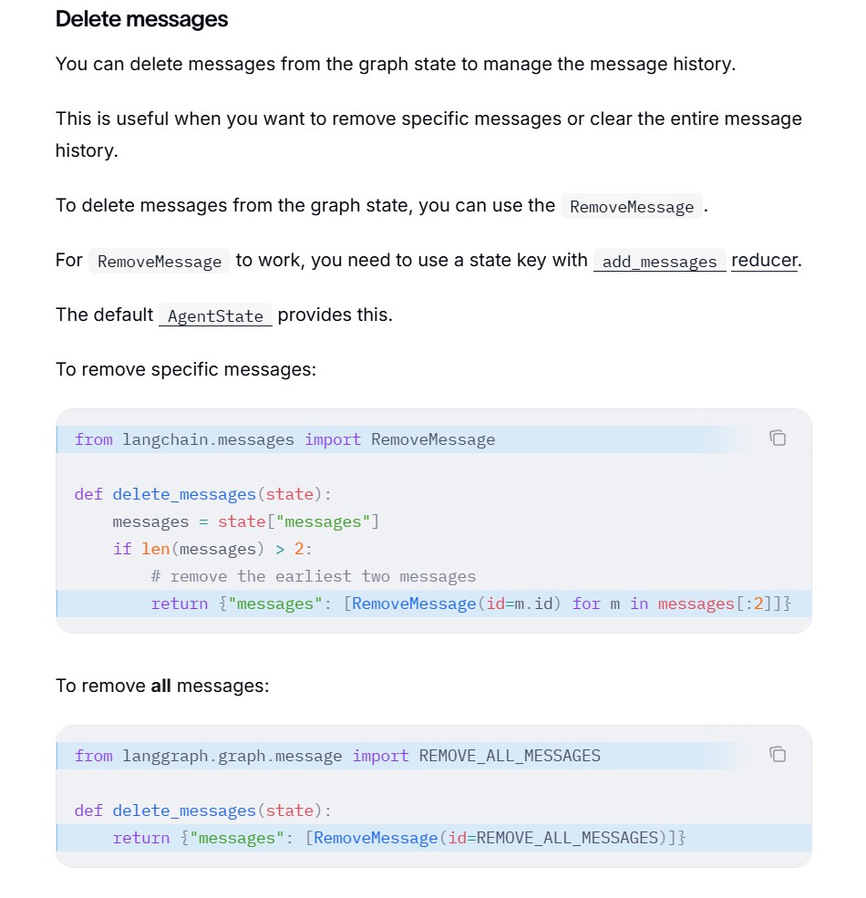The image size is (866, 898).
Task: Click the 'To remove specific messages:' text
Action: pos(186,369)
